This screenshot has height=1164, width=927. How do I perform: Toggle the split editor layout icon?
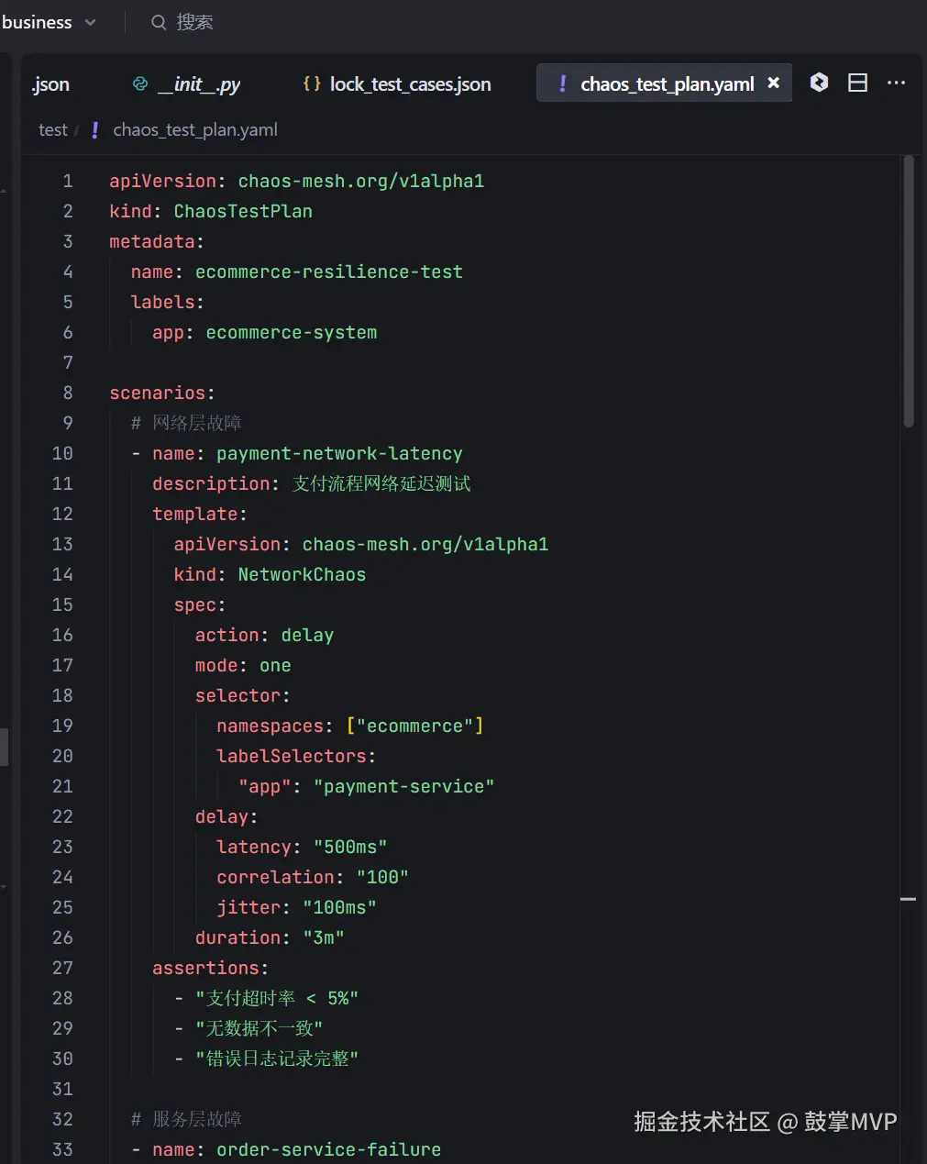[x=857, y=83]
